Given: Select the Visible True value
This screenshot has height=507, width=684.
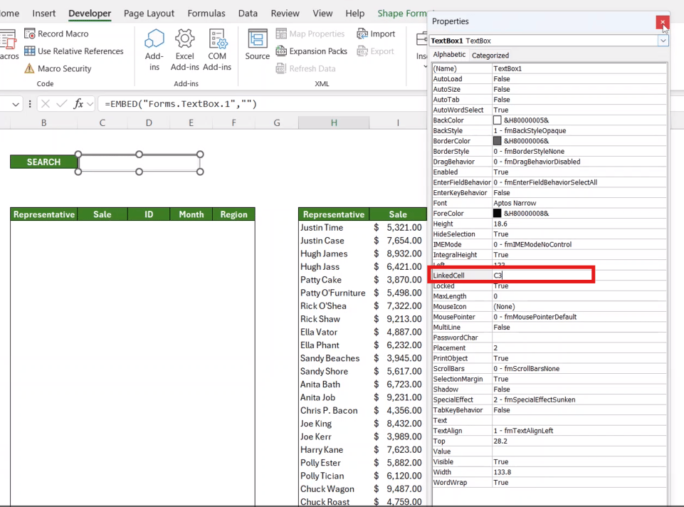Looking at the screenshot, I should [501, 461].
